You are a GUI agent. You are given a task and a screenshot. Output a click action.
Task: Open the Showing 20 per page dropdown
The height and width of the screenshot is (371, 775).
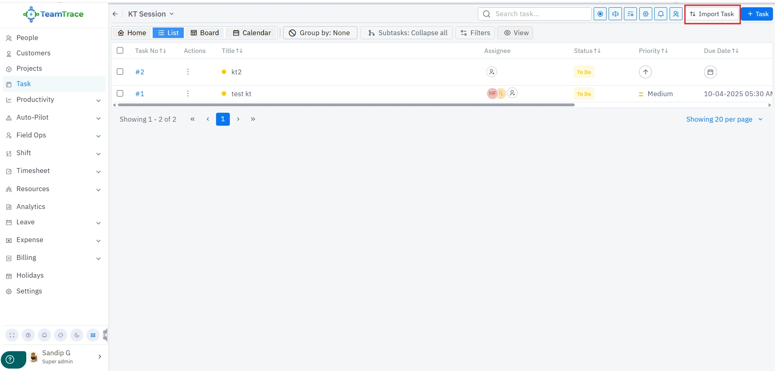[x=724, y=119]
